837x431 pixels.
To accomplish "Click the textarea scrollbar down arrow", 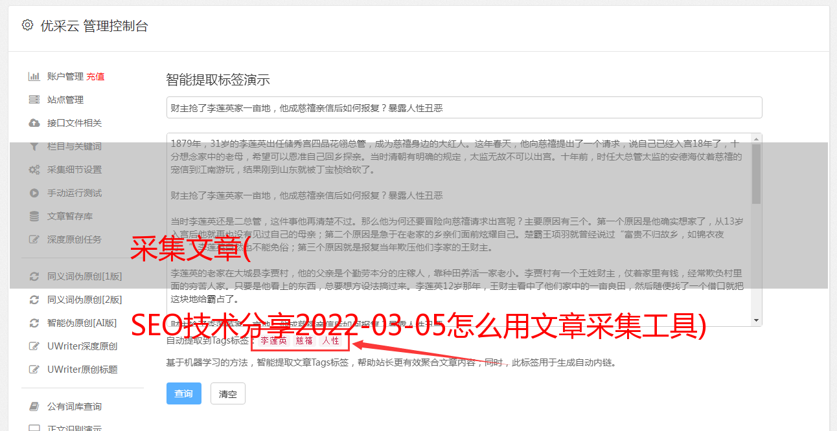I will tap(757, 321).
